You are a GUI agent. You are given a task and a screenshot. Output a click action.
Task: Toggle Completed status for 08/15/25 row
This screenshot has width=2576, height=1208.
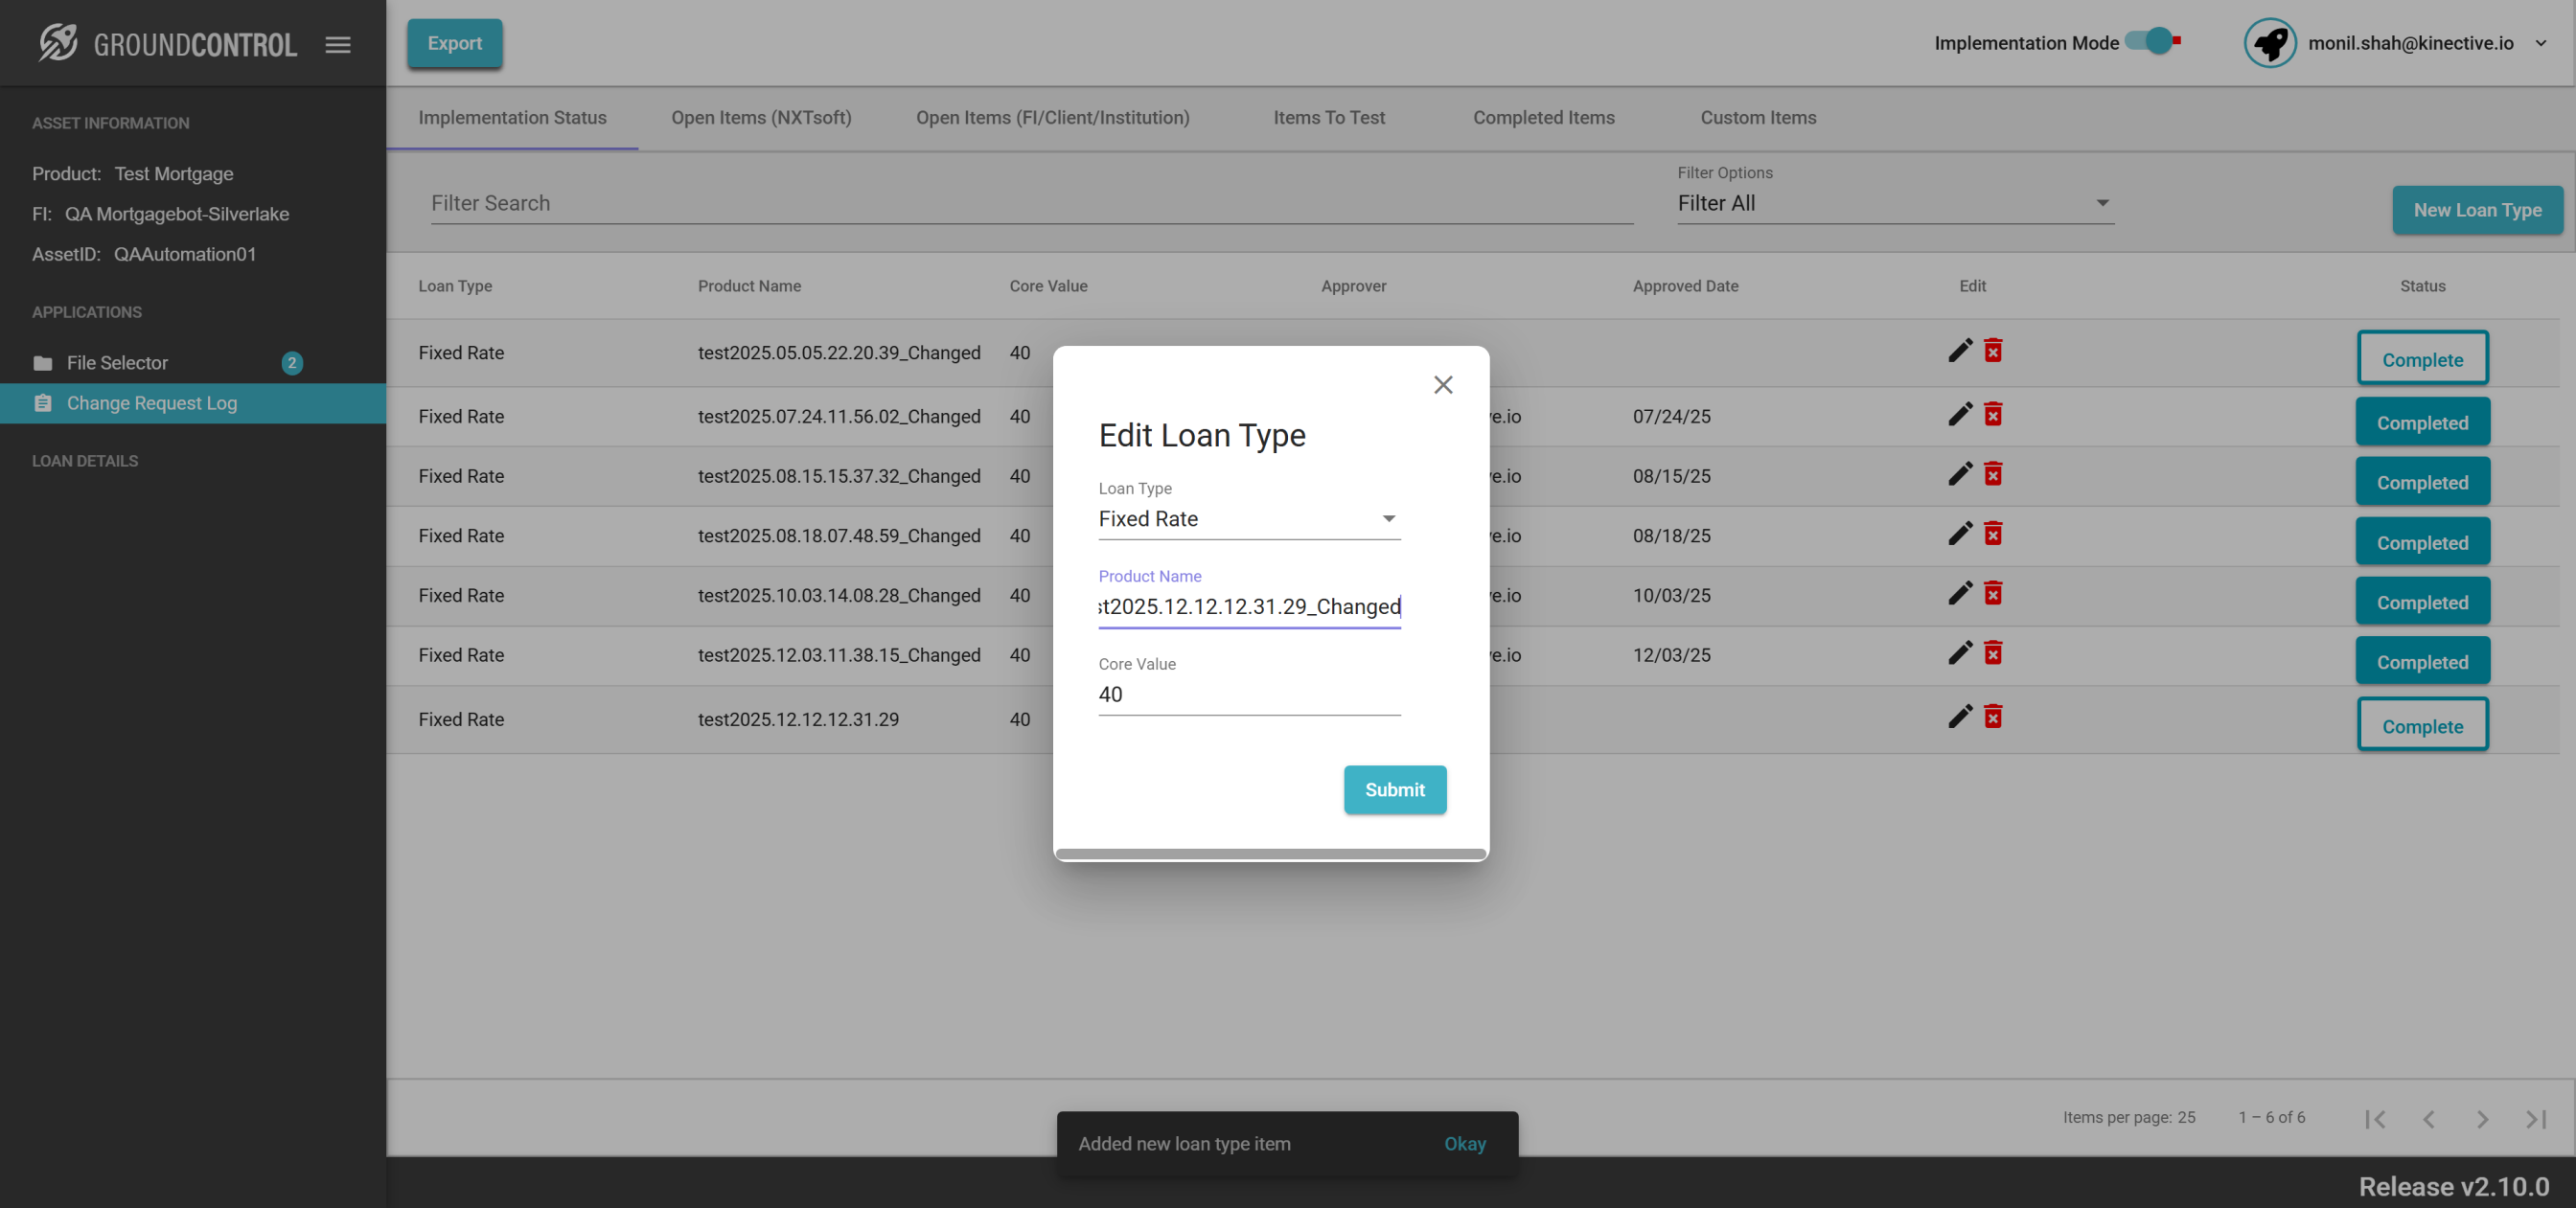pyautogui.click(x=2421, y=482)
